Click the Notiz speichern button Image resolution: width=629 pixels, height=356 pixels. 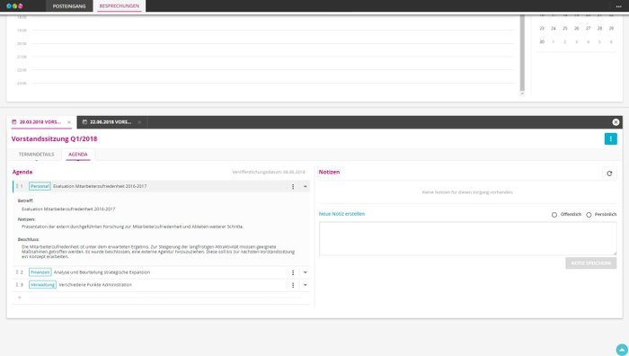(x=591, y=263)
